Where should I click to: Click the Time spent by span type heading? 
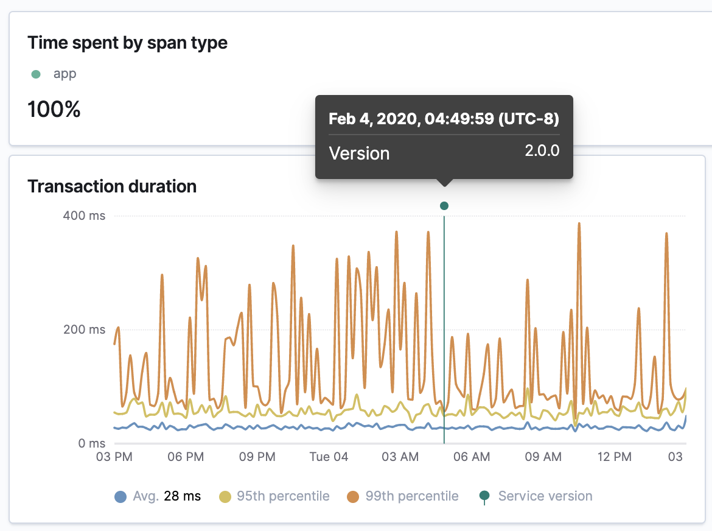127,43
